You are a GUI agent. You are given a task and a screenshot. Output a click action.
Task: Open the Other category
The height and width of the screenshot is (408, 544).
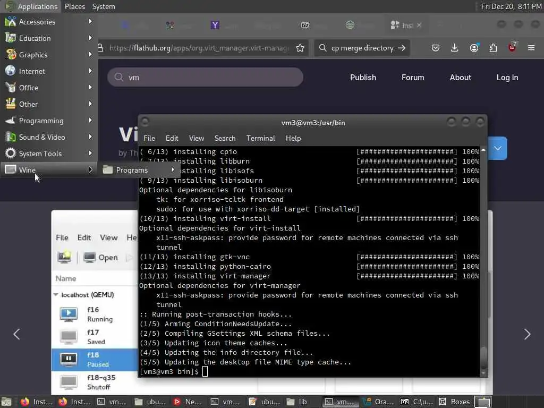point(49,104)
